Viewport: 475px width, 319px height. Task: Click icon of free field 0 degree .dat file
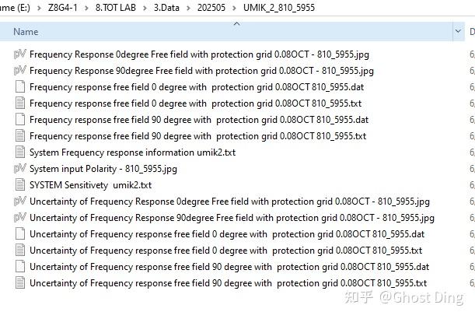tap(20, 87)
